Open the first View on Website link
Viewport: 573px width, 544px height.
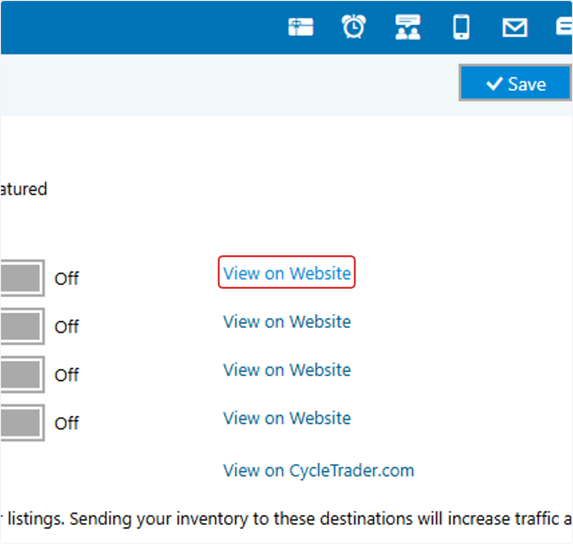[x=287, y=273]
